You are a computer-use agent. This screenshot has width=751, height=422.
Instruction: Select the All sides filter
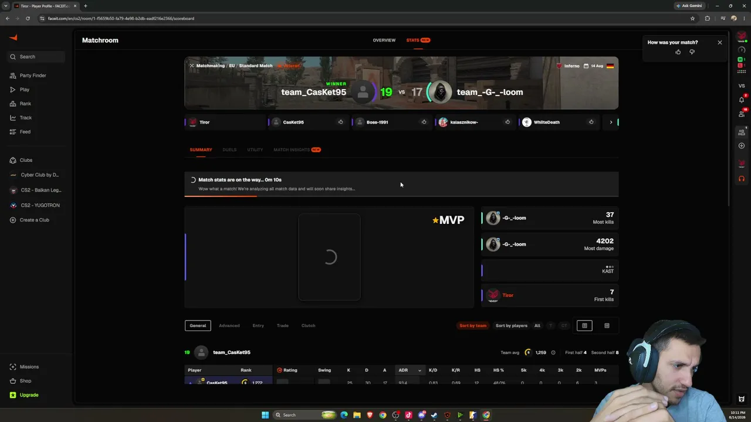coord(537,325)
